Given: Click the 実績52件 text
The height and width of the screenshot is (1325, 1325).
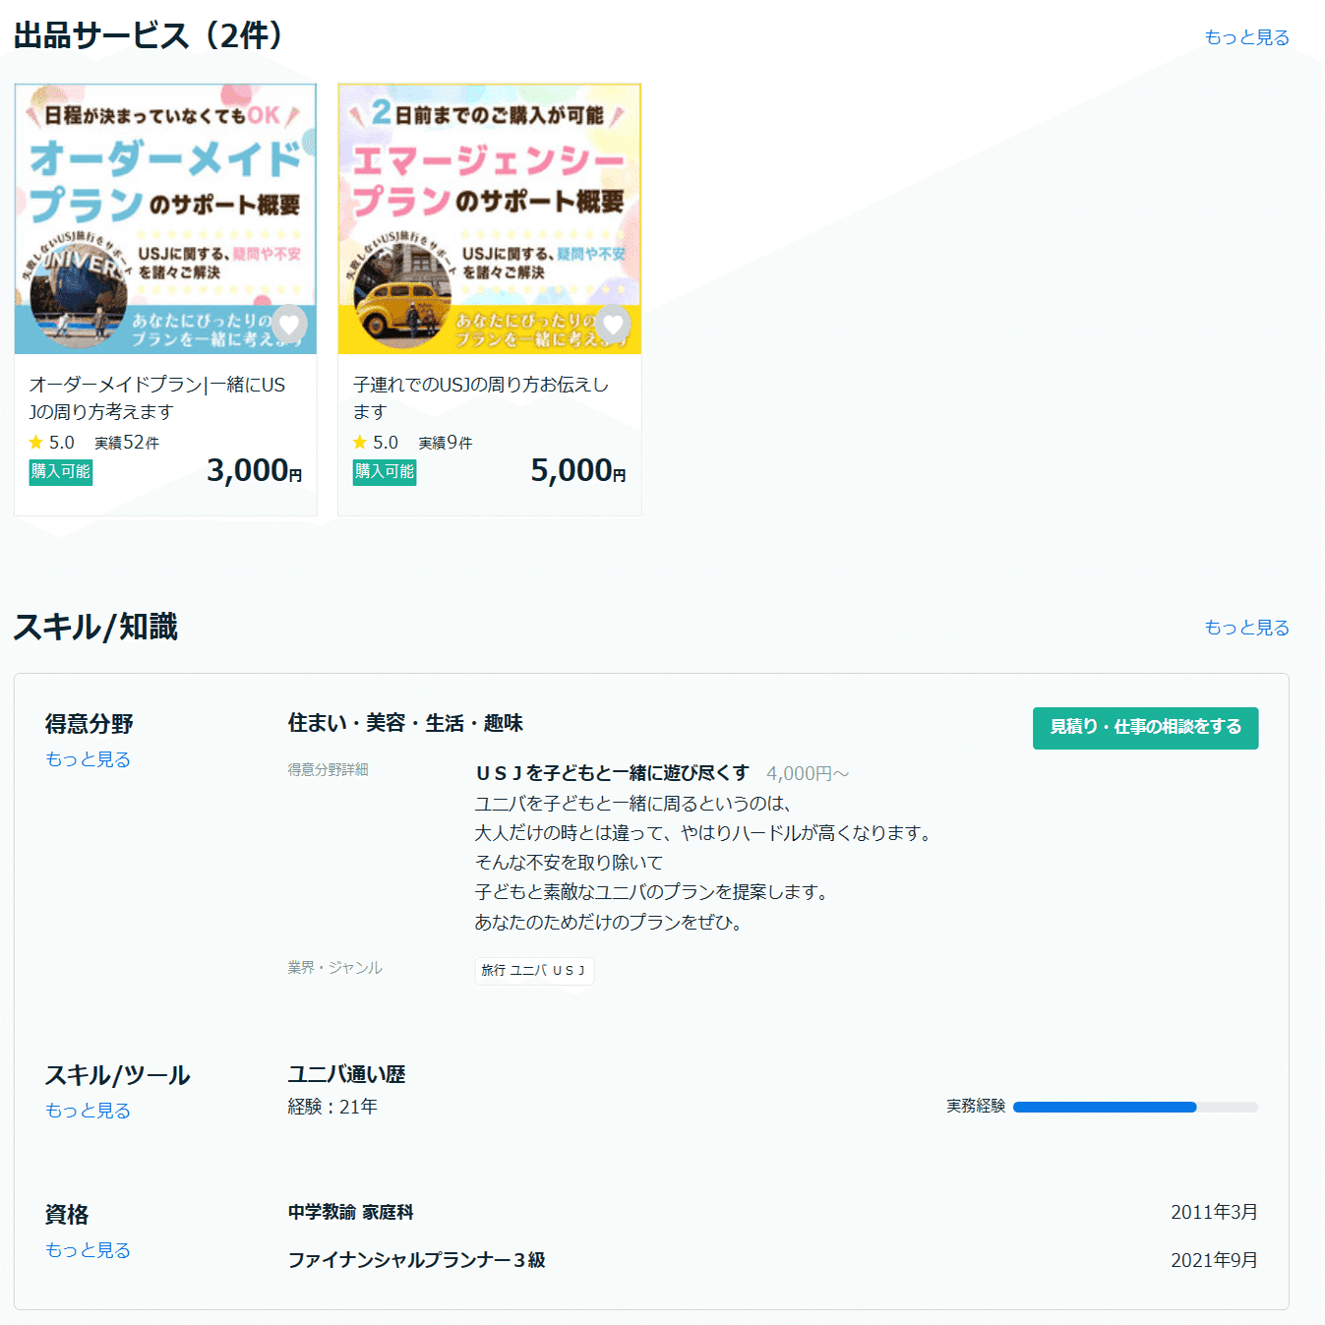Looking at the screenshot, I should click(x=127, y=443).
